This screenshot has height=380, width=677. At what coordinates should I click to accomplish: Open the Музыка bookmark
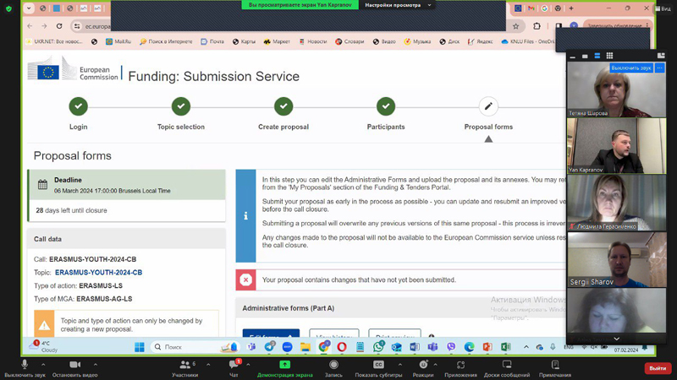[417, 41]
